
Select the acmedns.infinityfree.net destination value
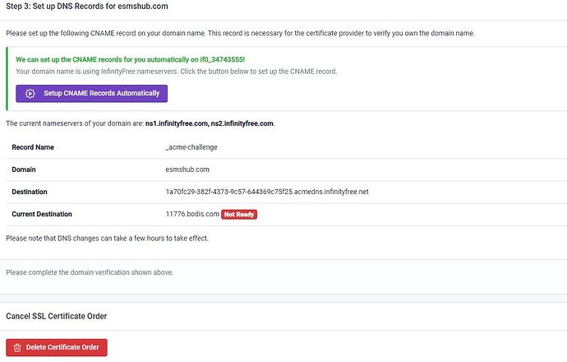(x=267, y=192)
